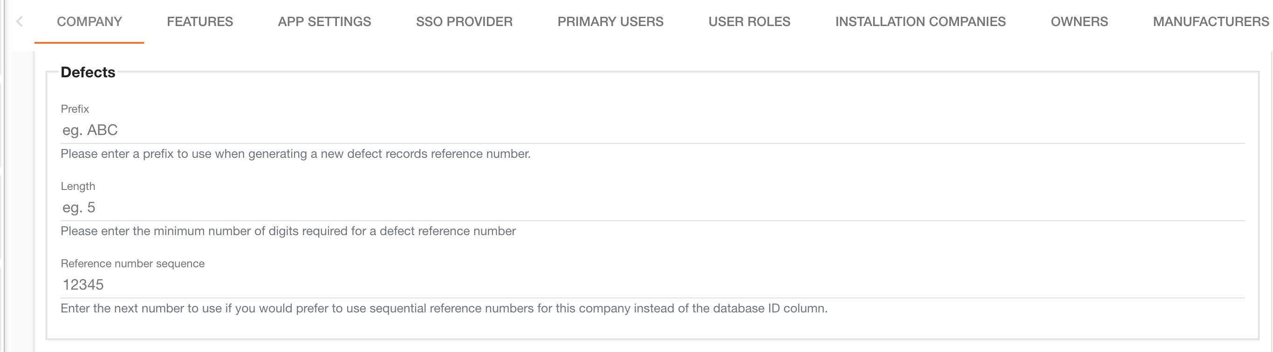Switch to the USER ROLES tab
Viewport: 1273px width, 352px height.
pyautogui.click(x=749, y=22)
